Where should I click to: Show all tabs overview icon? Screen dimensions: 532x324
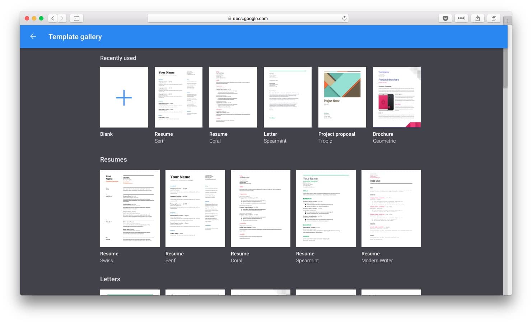click(x=494, y=18)
